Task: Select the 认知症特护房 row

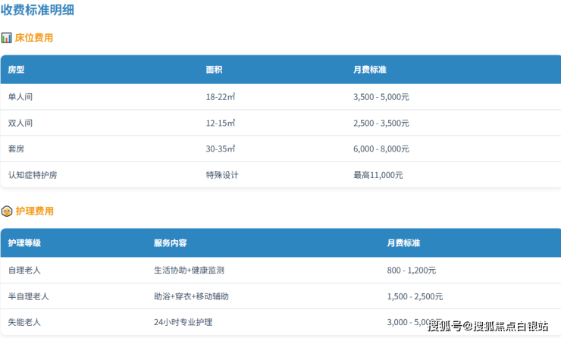Action: 33,175
